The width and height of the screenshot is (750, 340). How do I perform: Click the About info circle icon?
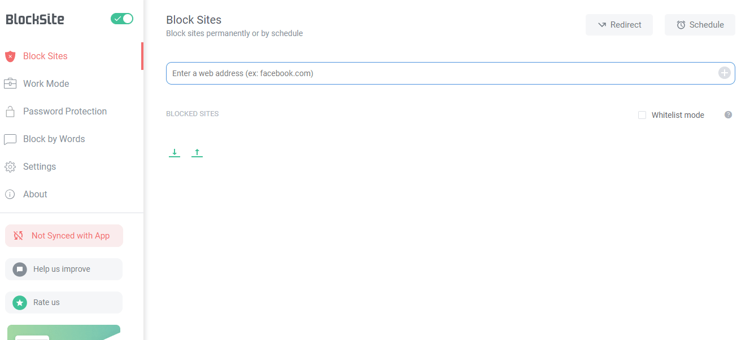pyautogui.click(x=10, y=195)
